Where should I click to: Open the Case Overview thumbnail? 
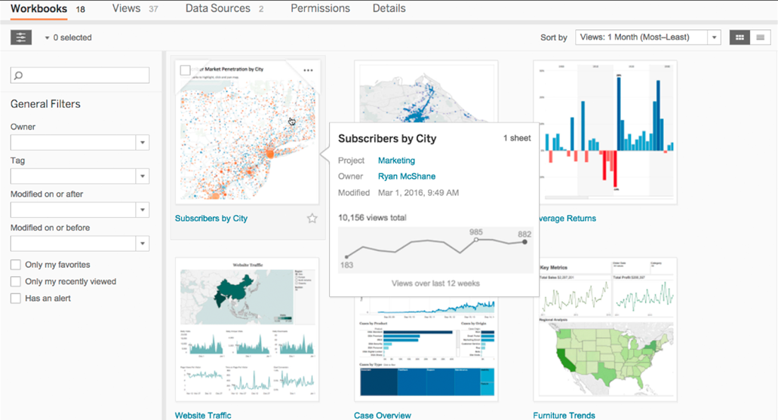coord(426,348)
